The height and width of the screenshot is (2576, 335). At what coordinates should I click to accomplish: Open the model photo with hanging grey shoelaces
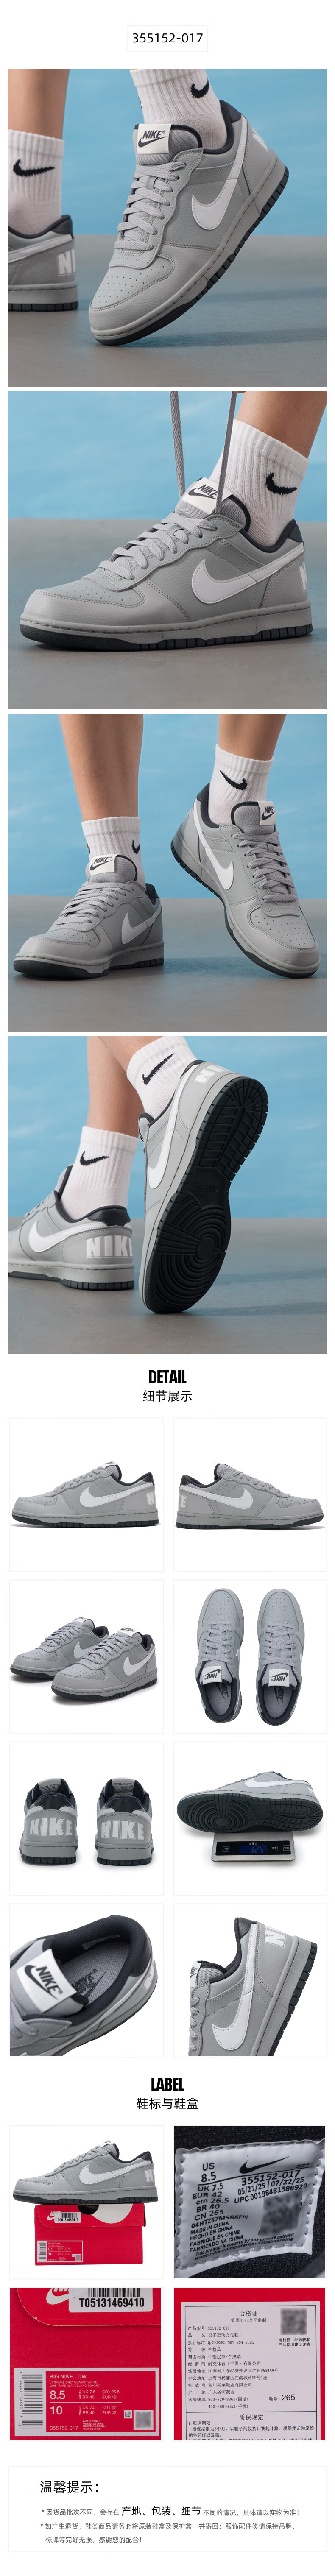click(167, 550)
